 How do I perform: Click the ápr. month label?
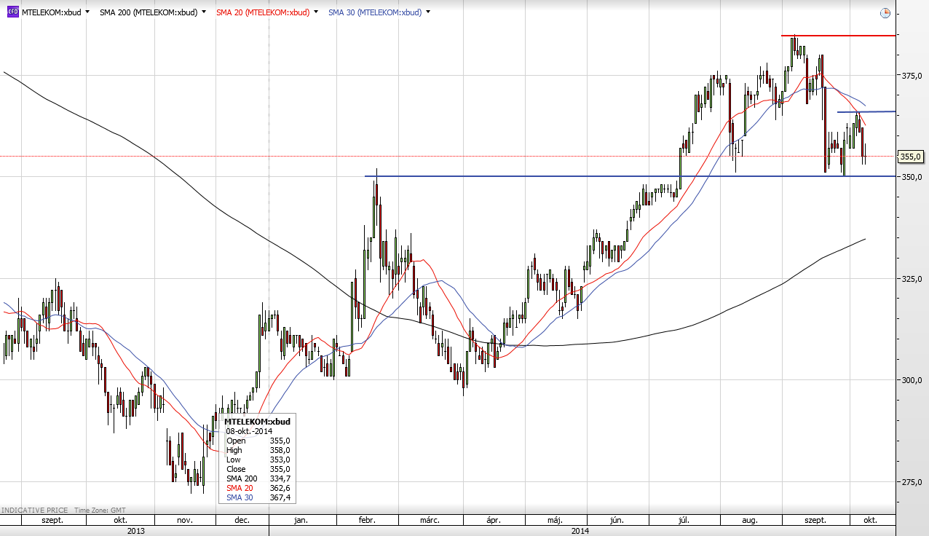[493, 521]
